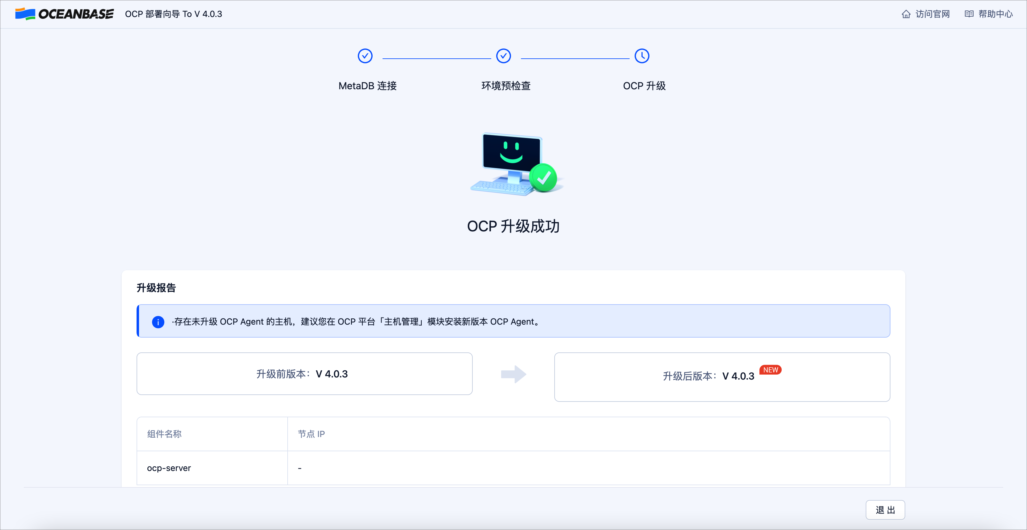Select the OCP 升级 step label
The height and width of the screenshot is (530, 1027).
[x=644, y=86]
